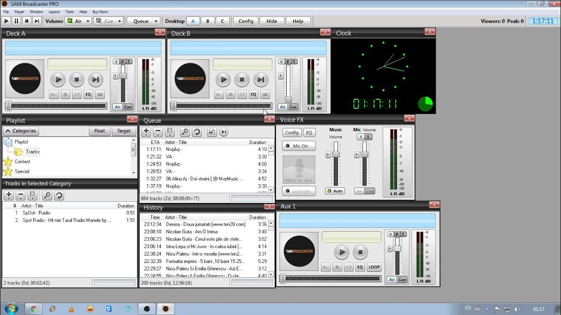Play the track in Deck B
The width and height of the screenshot is (561, 315).
click(x=223, y=80)
